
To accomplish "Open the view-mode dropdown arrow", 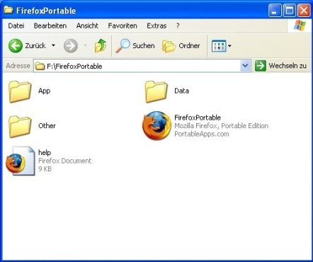I will (229, 46).
